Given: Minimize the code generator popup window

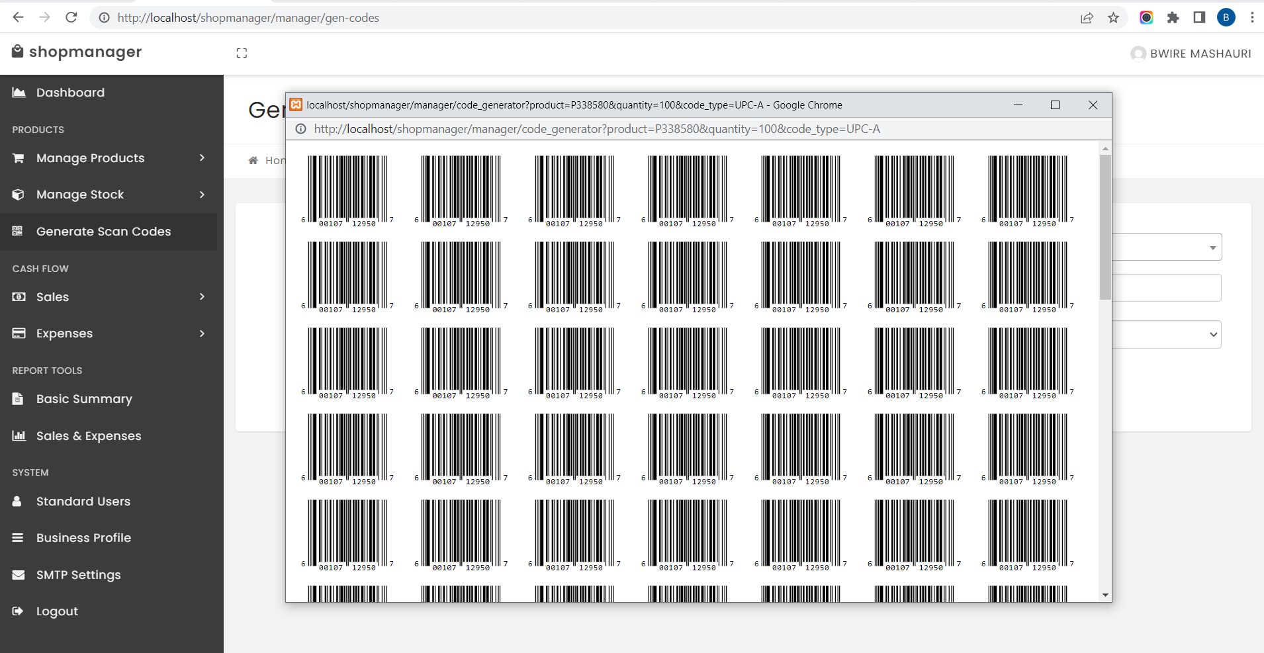Looking at the screenshot, I should point(1018,105).
